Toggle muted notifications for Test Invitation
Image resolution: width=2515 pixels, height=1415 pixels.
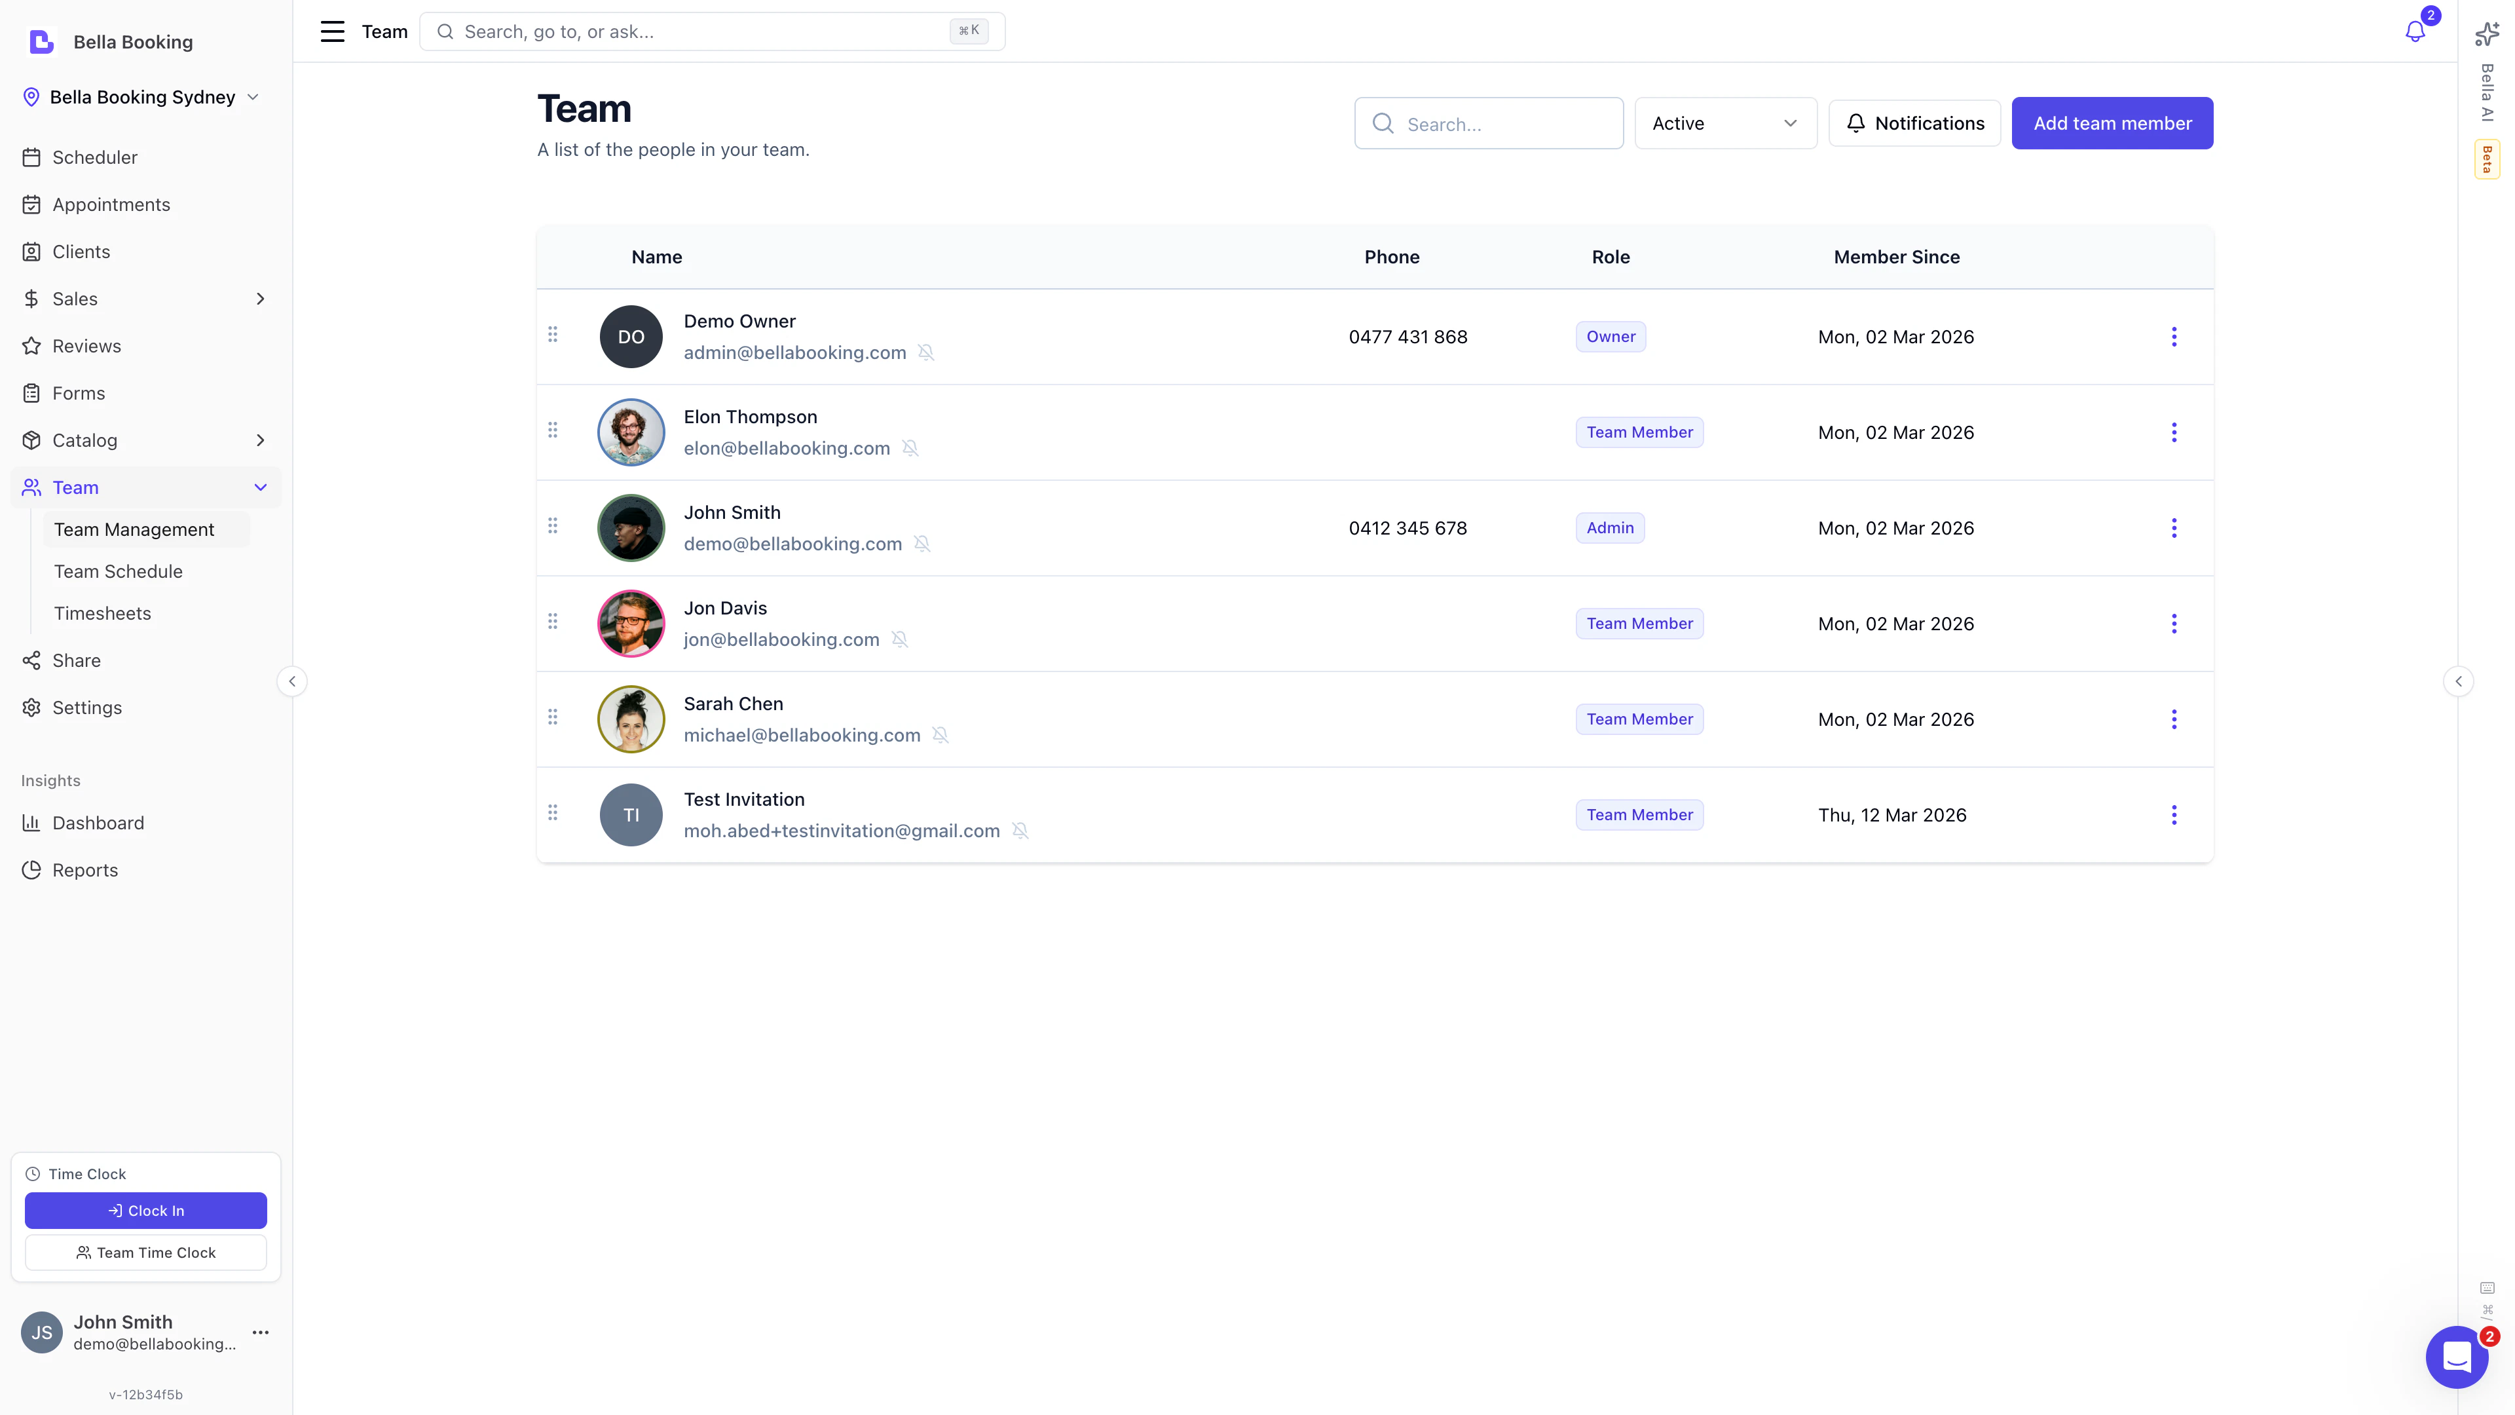[1021, 831]
